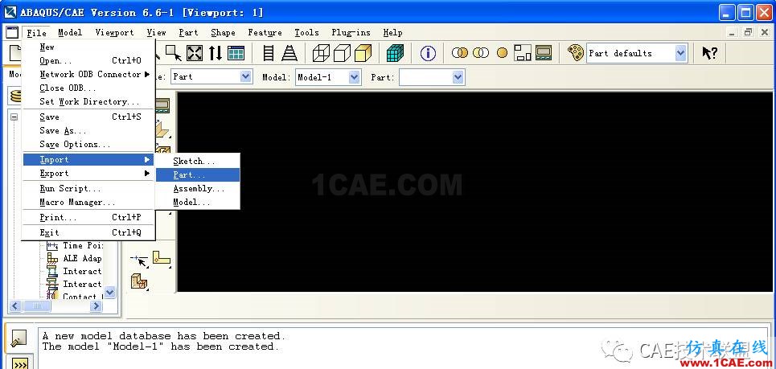Open the query information tool
This screenshot has width=776, height=369.
coord(428,53)
